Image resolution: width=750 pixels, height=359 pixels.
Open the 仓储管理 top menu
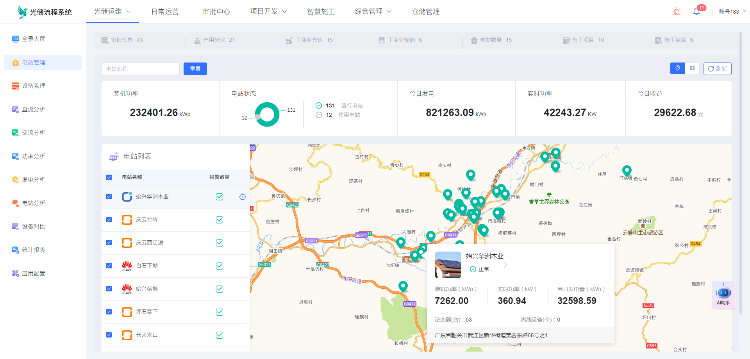point(426,12)
